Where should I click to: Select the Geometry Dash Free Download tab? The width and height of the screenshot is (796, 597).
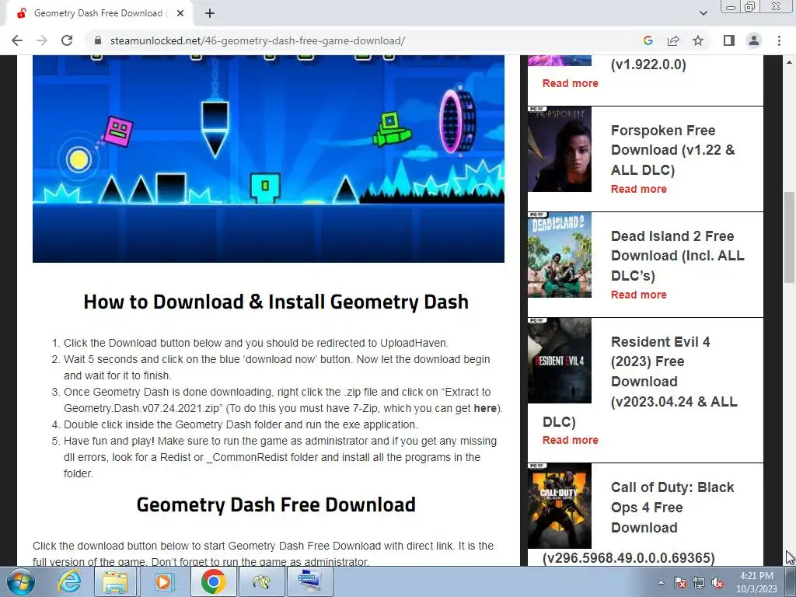point(99,13)
